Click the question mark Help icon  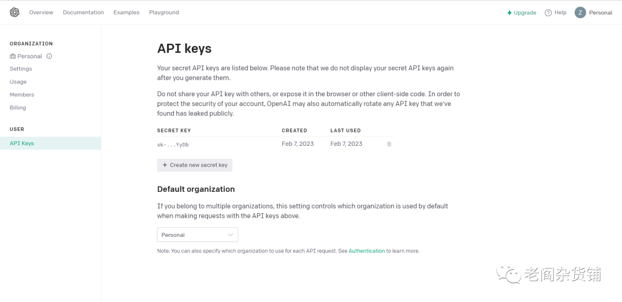pyautogui.click(x=548, y=13)
